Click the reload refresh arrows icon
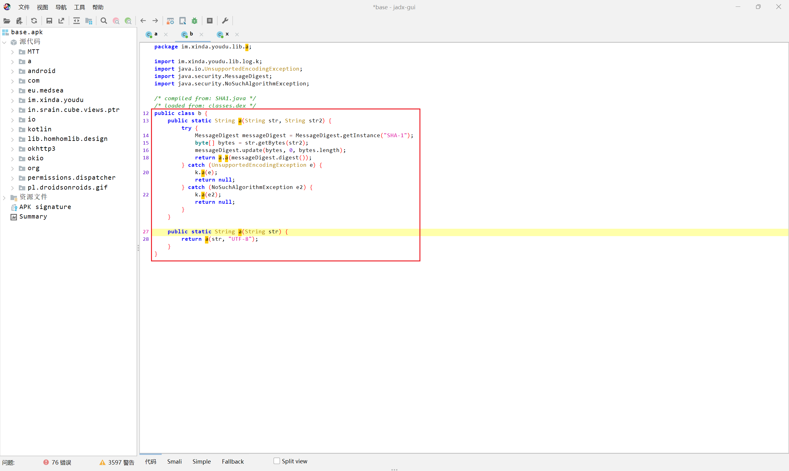The image size is (789, 471). pos(34,21)
